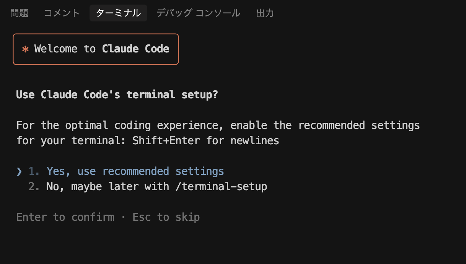Click the arrow indicator next to option 1
The width and height of the screenshot is (466, 264).
[x=19, y=171]
